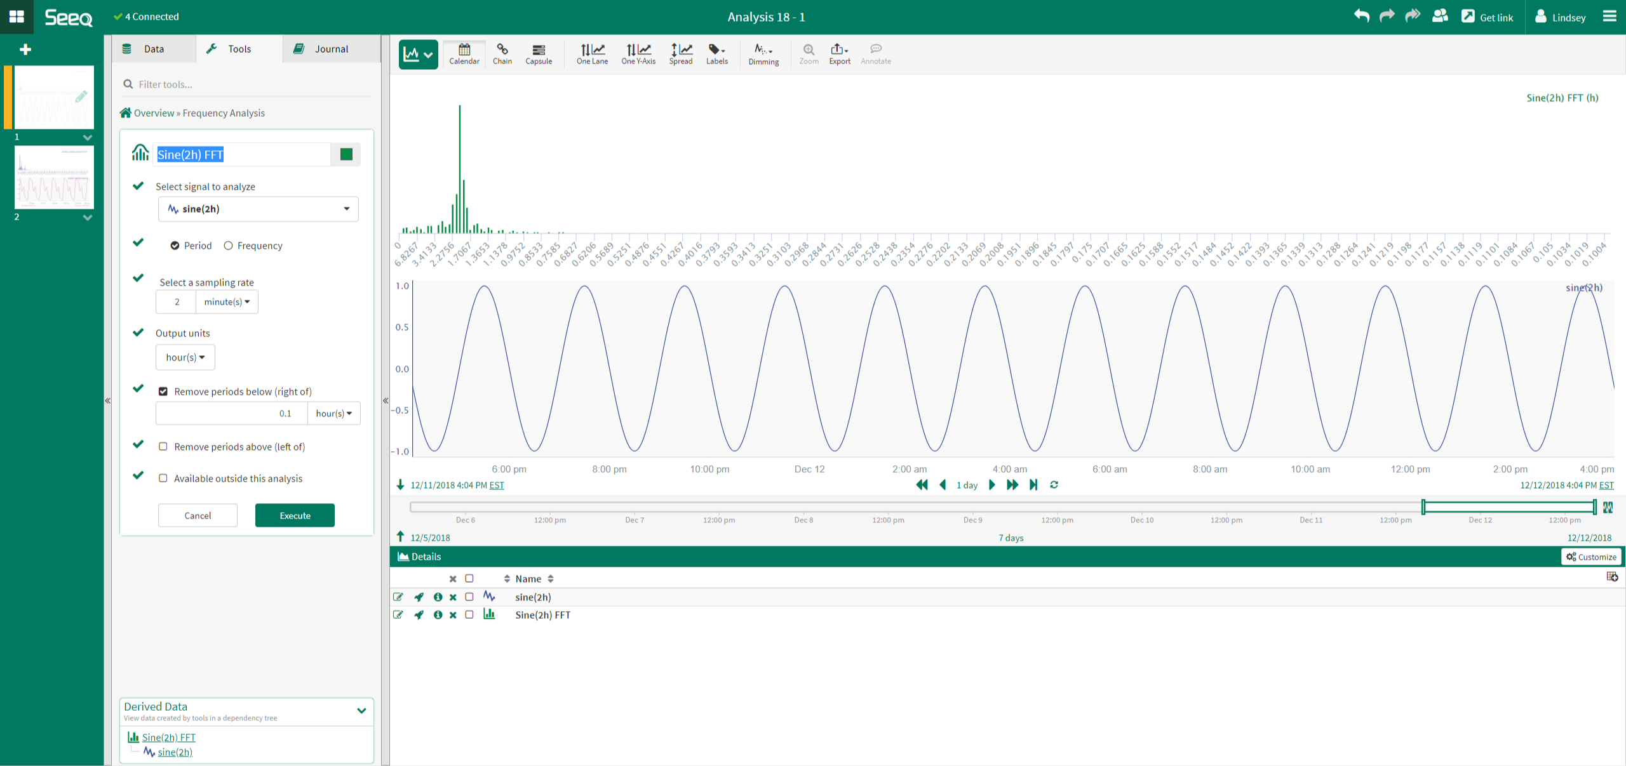This screenshot has width=1626, height=766.
Task: Open the Export tool
Action: 839,54
